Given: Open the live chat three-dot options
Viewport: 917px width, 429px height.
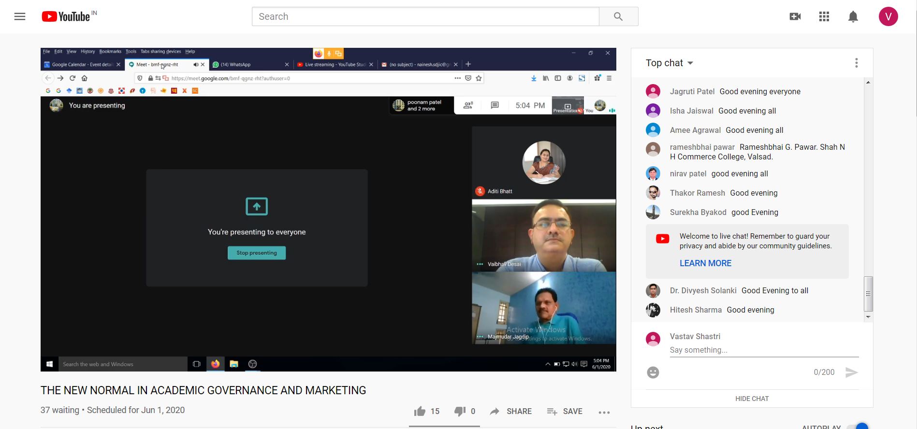Looking at the screenshot, I should coord(856,63).
